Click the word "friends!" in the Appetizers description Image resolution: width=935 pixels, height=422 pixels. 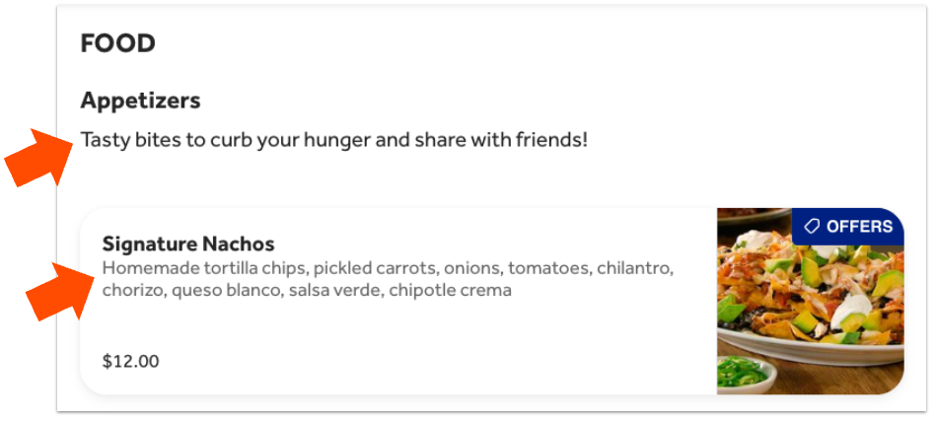tap(551, 139)
